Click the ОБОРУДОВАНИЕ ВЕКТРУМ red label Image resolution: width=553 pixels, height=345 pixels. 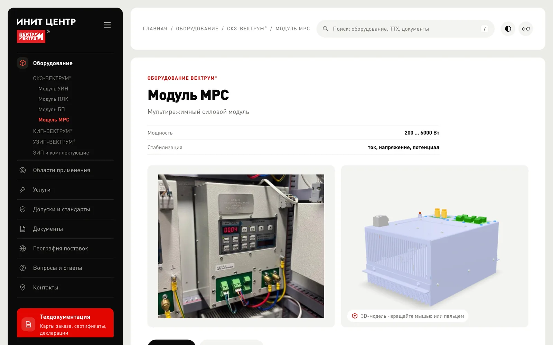pos(182,78)
